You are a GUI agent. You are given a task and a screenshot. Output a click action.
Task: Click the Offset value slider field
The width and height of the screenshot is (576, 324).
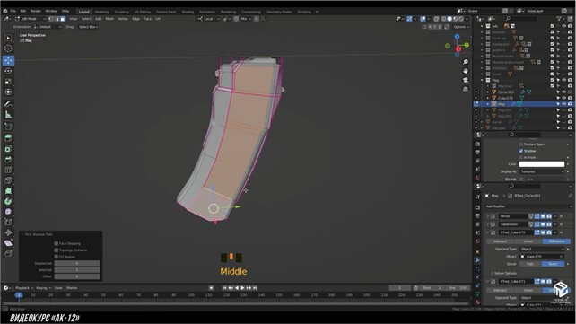(x=77, y=276)
